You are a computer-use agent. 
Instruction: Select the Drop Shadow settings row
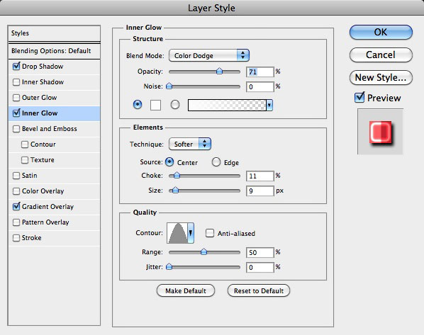54,67
